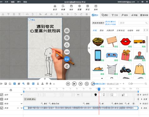Click the redo arrow in toolbar
Image resolution: width=149 pixels, height=117 pixels.
pos(81,14)
